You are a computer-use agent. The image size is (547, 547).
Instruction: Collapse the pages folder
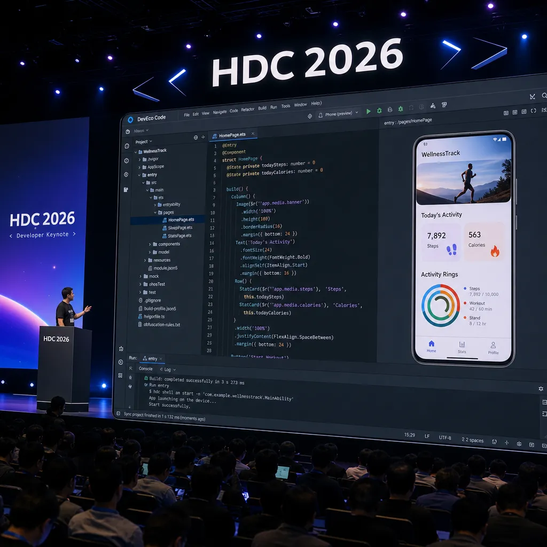(x=155, y=213)
